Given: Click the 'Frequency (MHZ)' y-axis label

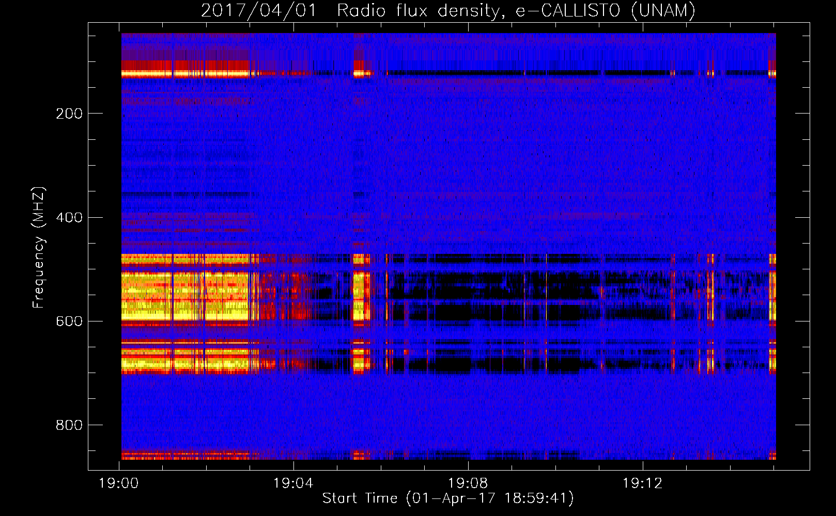Looking at the screenshot, I should pos(39,247).
